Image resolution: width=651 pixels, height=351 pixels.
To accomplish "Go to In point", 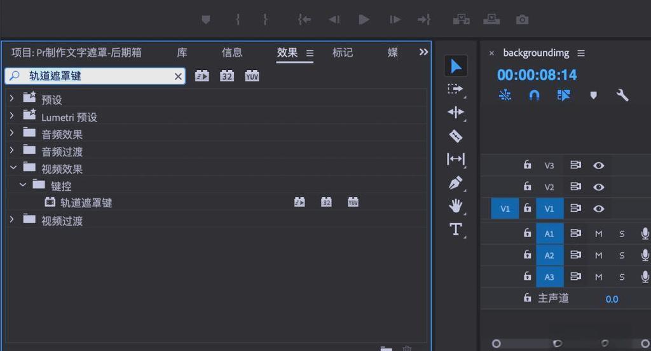I will point(305,20).
